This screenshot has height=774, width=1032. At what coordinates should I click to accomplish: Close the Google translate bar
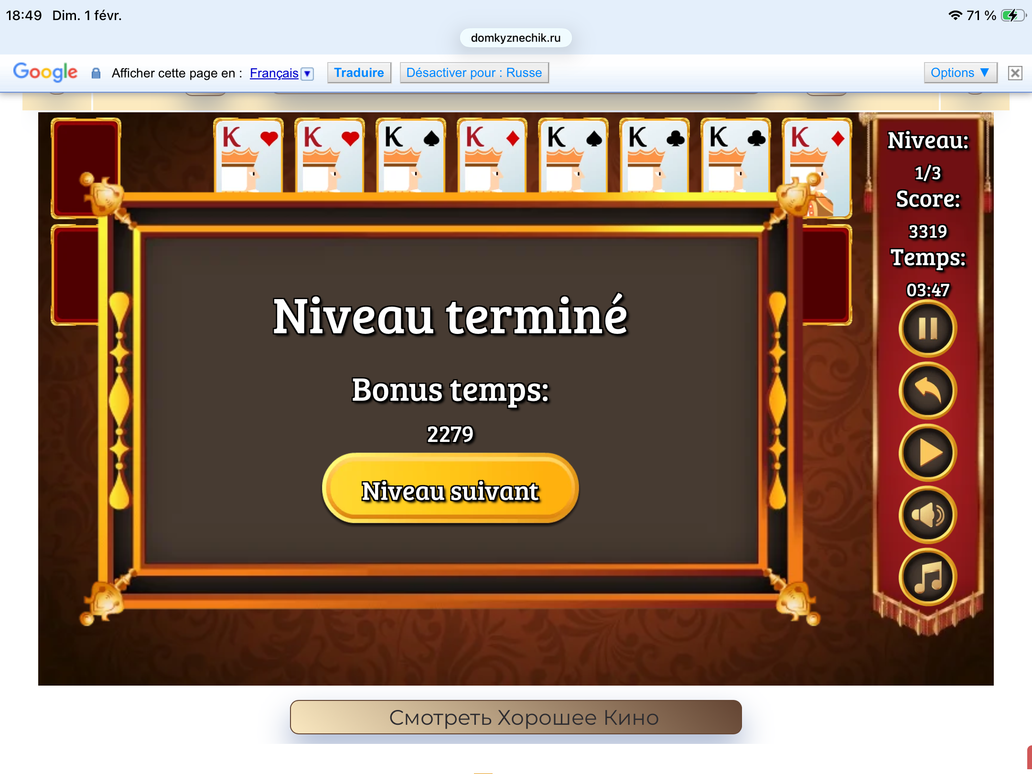tap(1015, 73)
